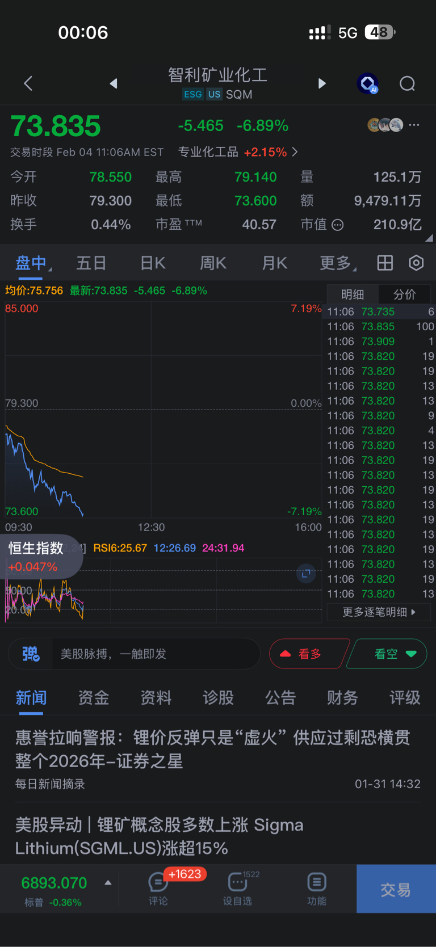Image resolution: width=436 pixels, height=947 pixels.
Task: Tap the S&P 6893.070 index value
Action: click(54, 883)
